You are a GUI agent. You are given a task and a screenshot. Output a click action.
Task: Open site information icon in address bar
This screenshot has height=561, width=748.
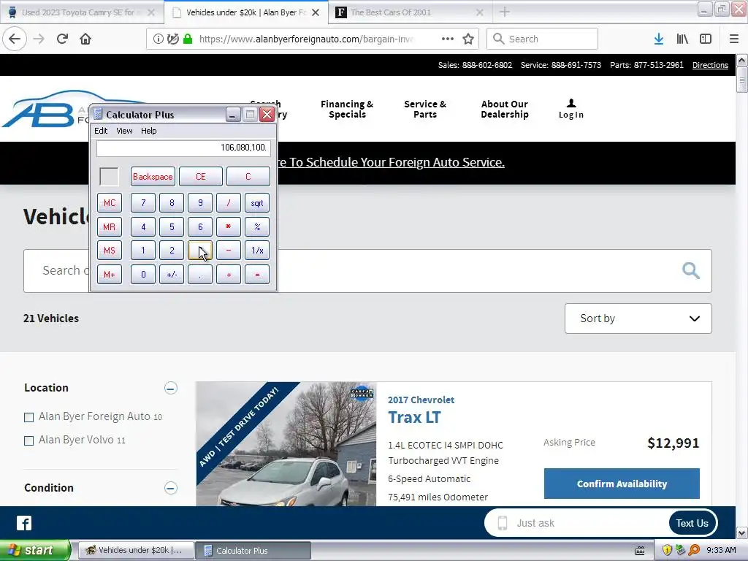(x=158, y=39)
